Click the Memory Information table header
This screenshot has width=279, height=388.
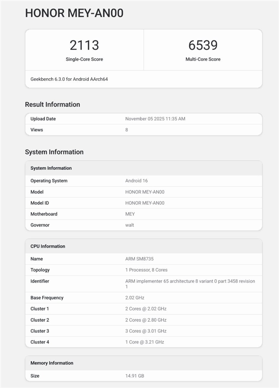52,363
